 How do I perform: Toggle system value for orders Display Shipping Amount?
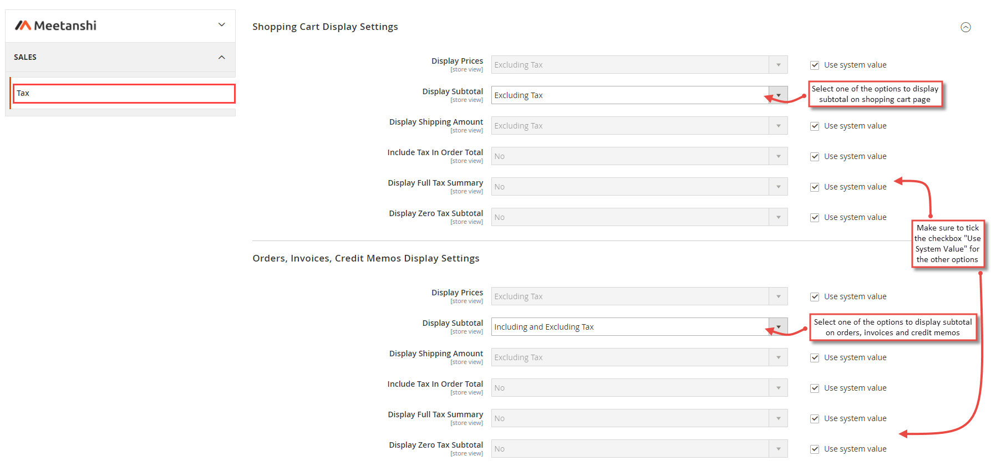click(x=815, y=358)
